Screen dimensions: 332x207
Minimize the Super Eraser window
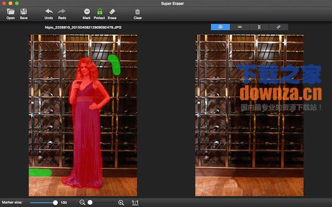point(11,3)
